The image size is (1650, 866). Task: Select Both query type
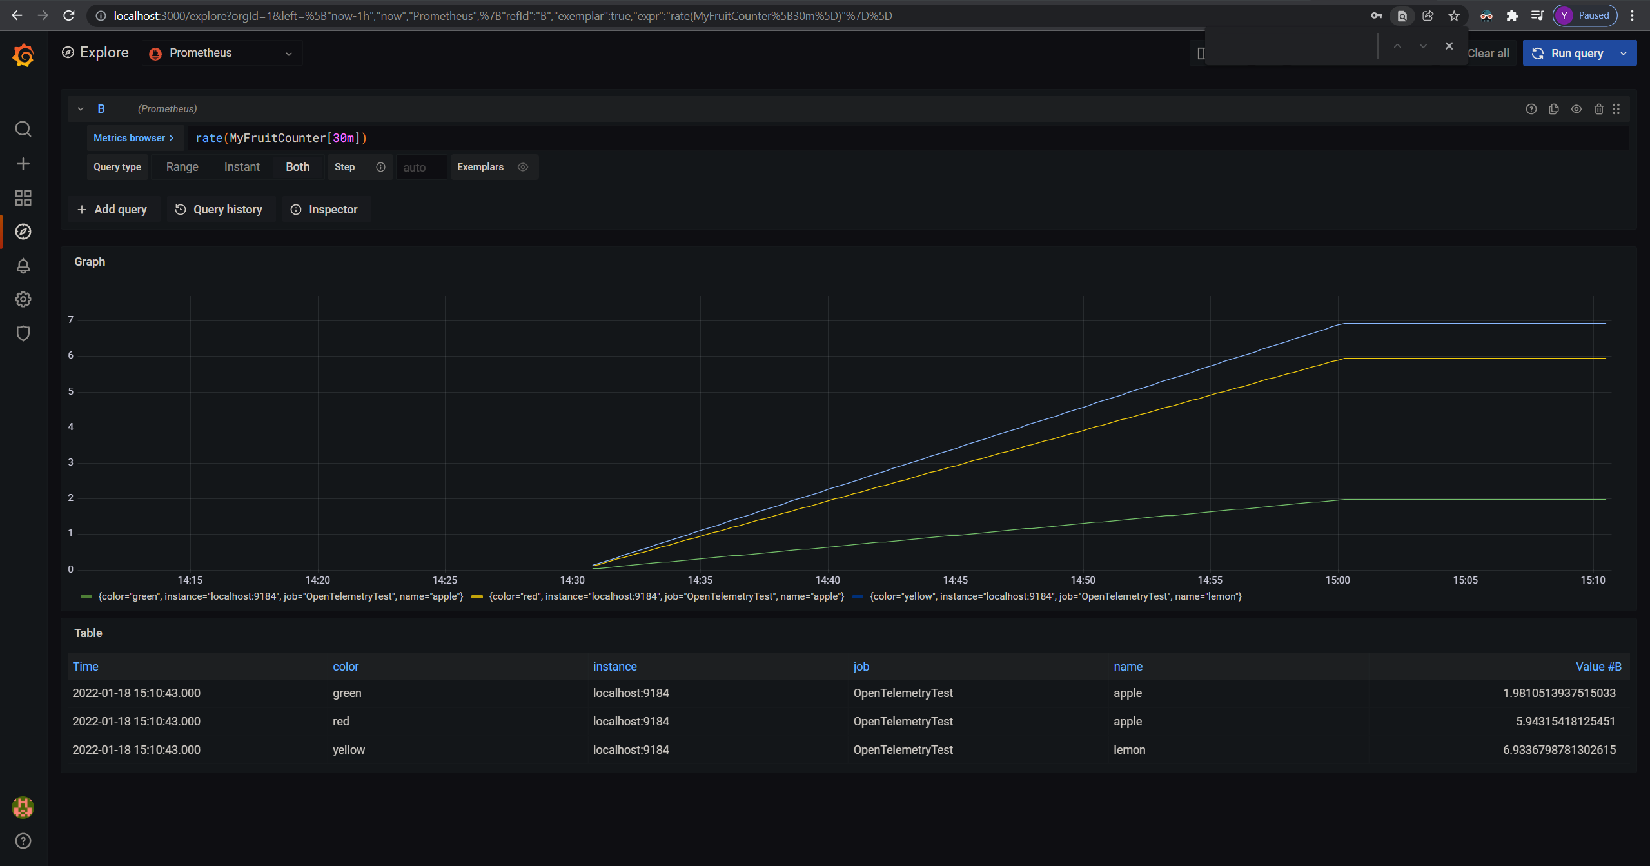pos(298,167)
